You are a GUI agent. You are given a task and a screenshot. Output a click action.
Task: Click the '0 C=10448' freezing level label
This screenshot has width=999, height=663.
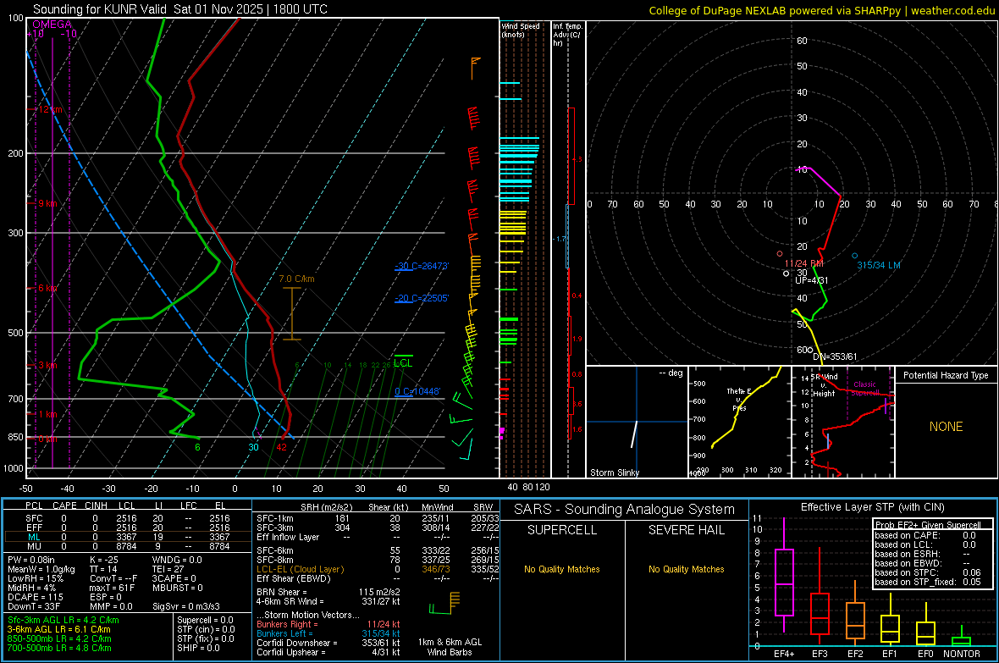tap(417, 391)
